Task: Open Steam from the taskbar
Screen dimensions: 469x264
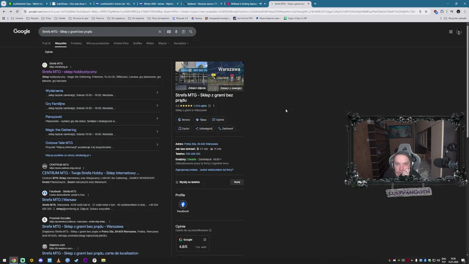Action: coord(77,260)
